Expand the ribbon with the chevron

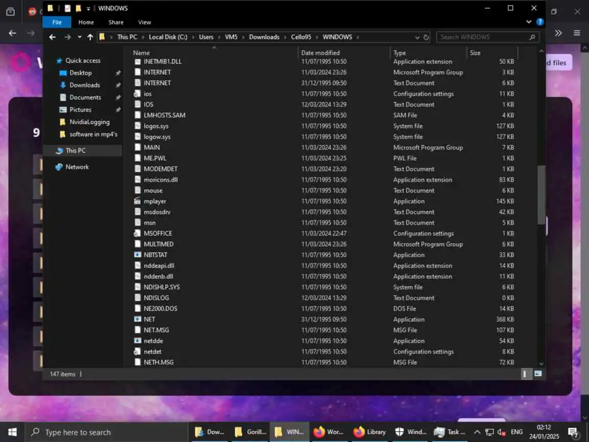pos(529,22)
